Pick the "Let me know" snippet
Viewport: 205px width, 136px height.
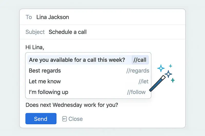45,81
